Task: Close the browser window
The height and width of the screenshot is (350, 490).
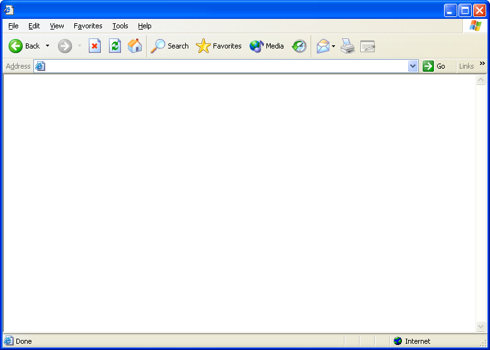Action: 479,11
